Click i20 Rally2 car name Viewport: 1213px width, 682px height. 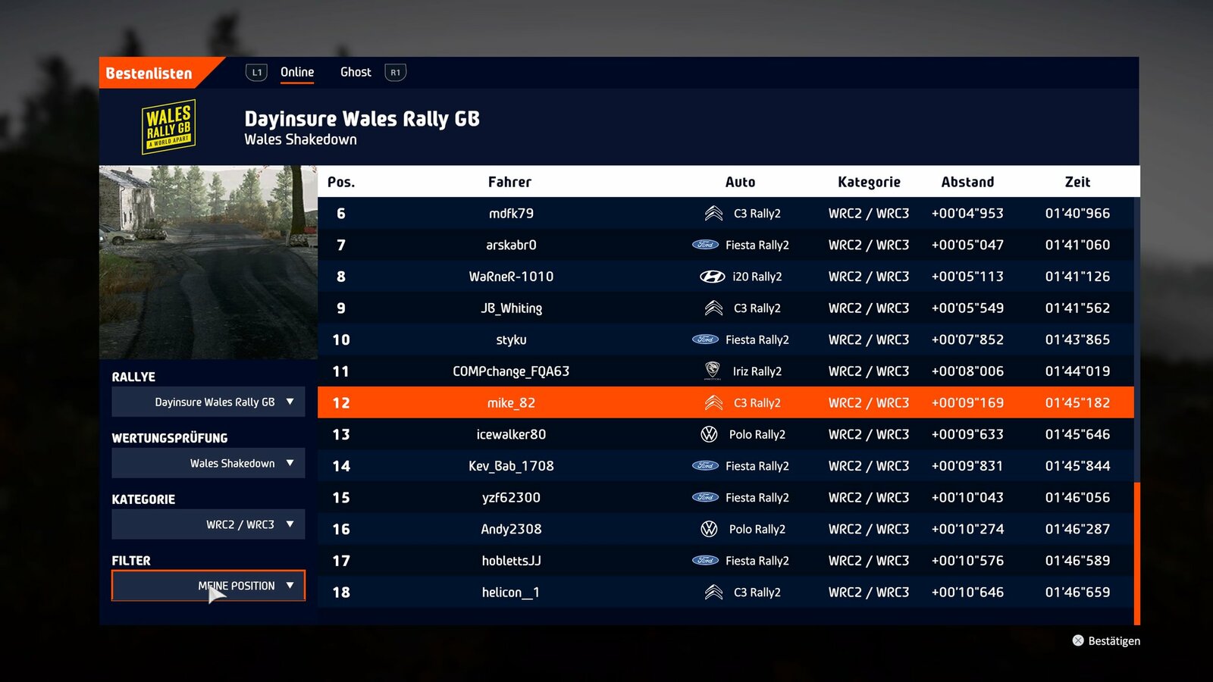pyautogui.click(x=757, y=277)
